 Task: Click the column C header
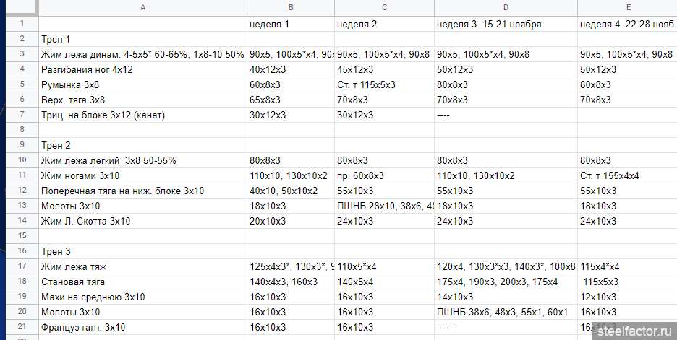point(384,6)
